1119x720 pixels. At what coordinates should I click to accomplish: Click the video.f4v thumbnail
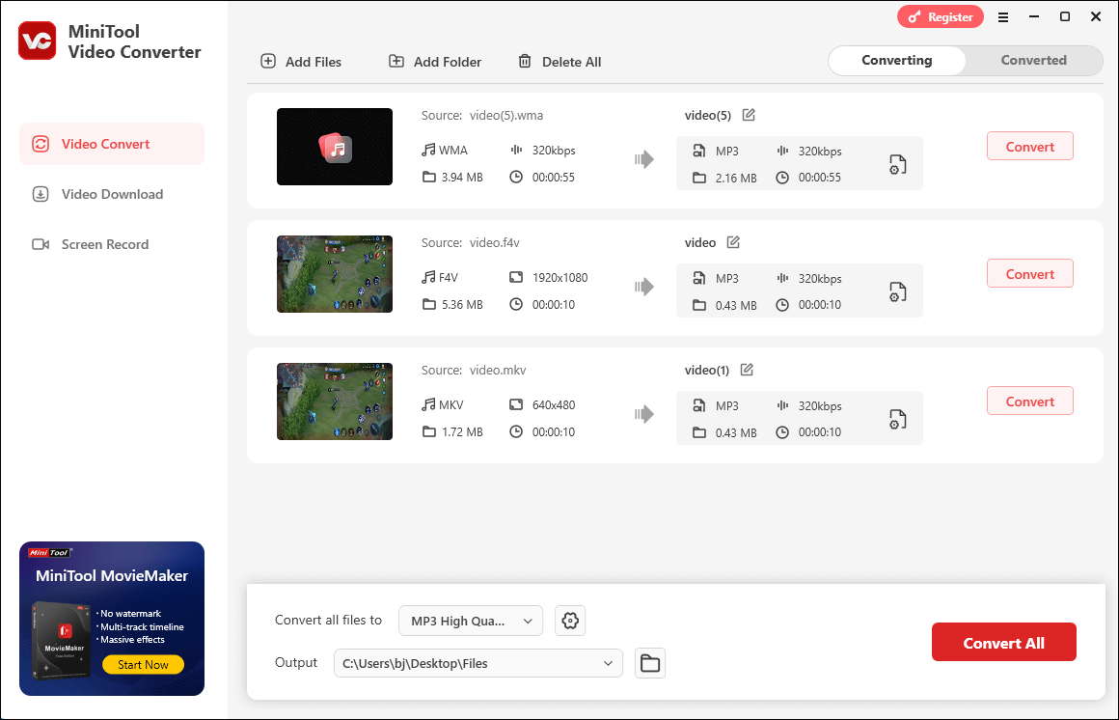[335, 273]
